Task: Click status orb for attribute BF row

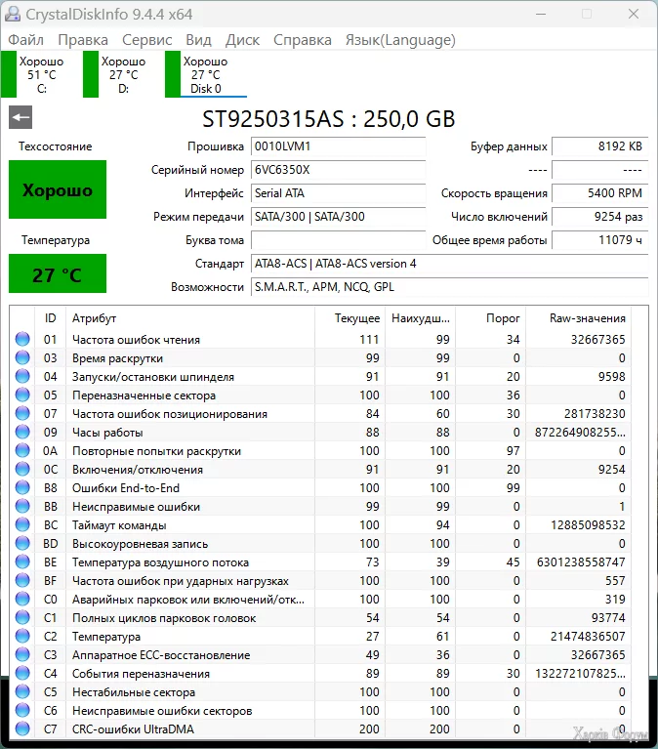Action: [22, 580]
